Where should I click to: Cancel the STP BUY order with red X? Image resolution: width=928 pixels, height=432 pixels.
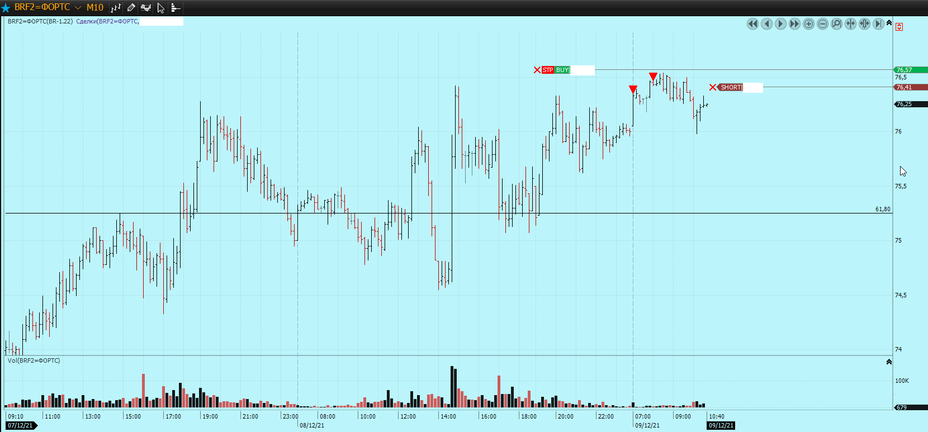point(537,70)
